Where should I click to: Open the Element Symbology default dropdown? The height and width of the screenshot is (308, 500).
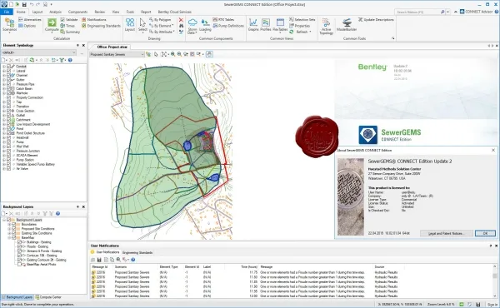coord(38,52)
